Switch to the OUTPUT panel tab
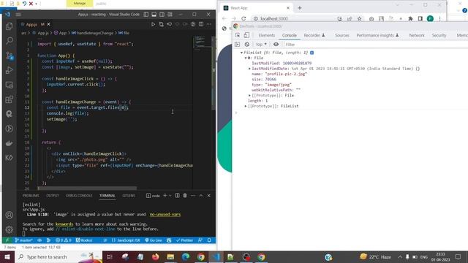Viewport: 468px width, 263px height. [53, 196]
